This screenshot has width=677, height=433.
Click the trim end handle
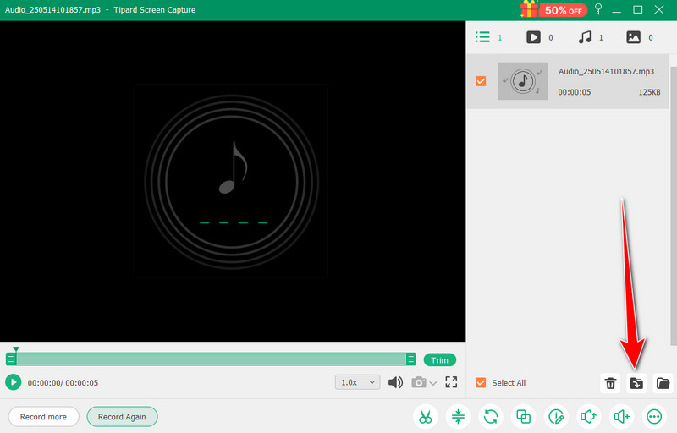[x=411, y=359]
